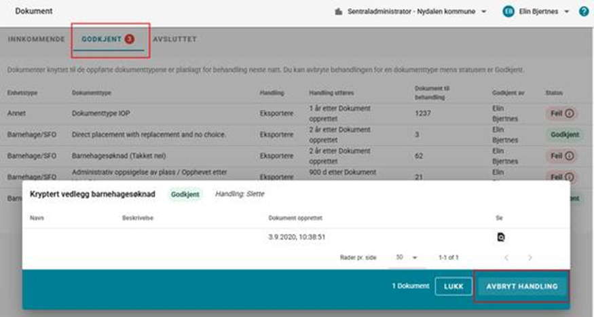The width and height of the screenshot is (594, 317).
Task: Switch to the Avsluttet tab
Action: [174, 39]
